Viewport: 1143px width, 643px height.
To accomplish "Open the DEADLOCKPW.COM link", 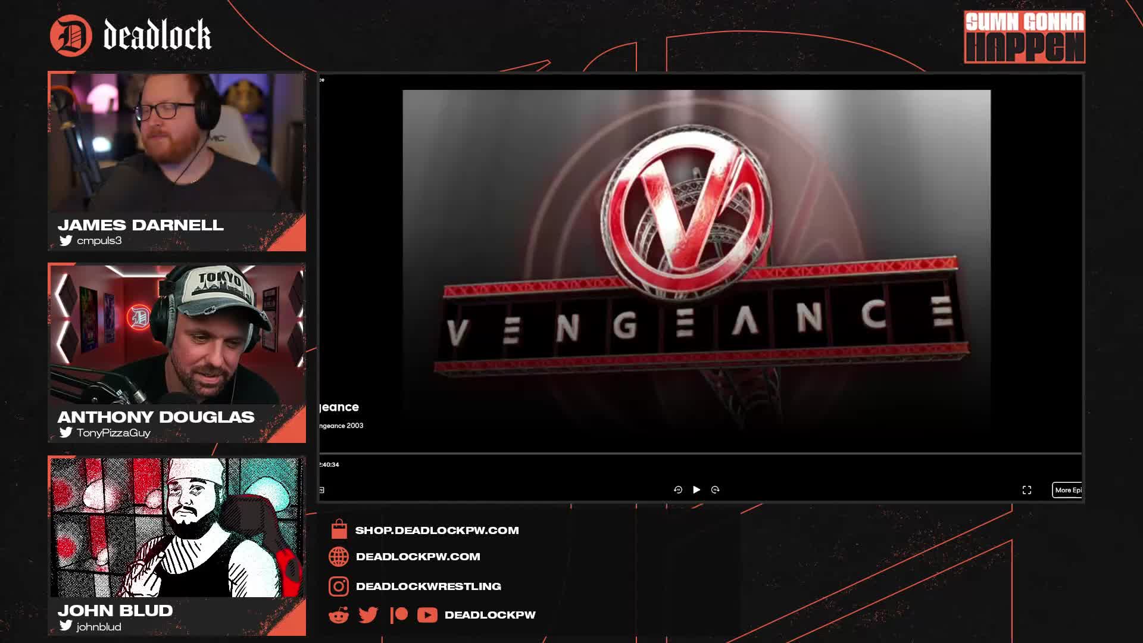I will click(x=418, y=557).
